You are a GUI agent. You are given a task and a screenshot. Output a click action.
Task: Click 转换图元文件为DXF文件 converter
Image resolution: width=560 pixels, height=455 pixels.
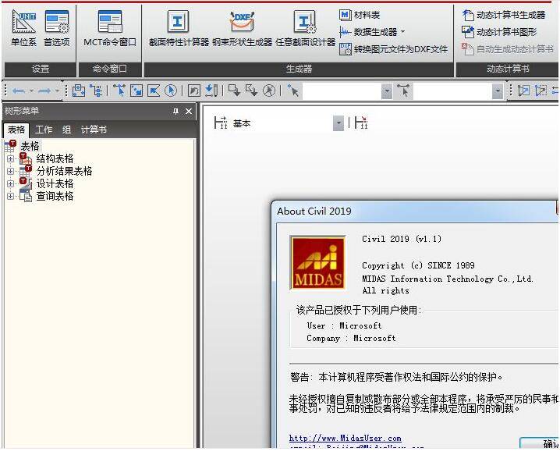click(393, 49)
